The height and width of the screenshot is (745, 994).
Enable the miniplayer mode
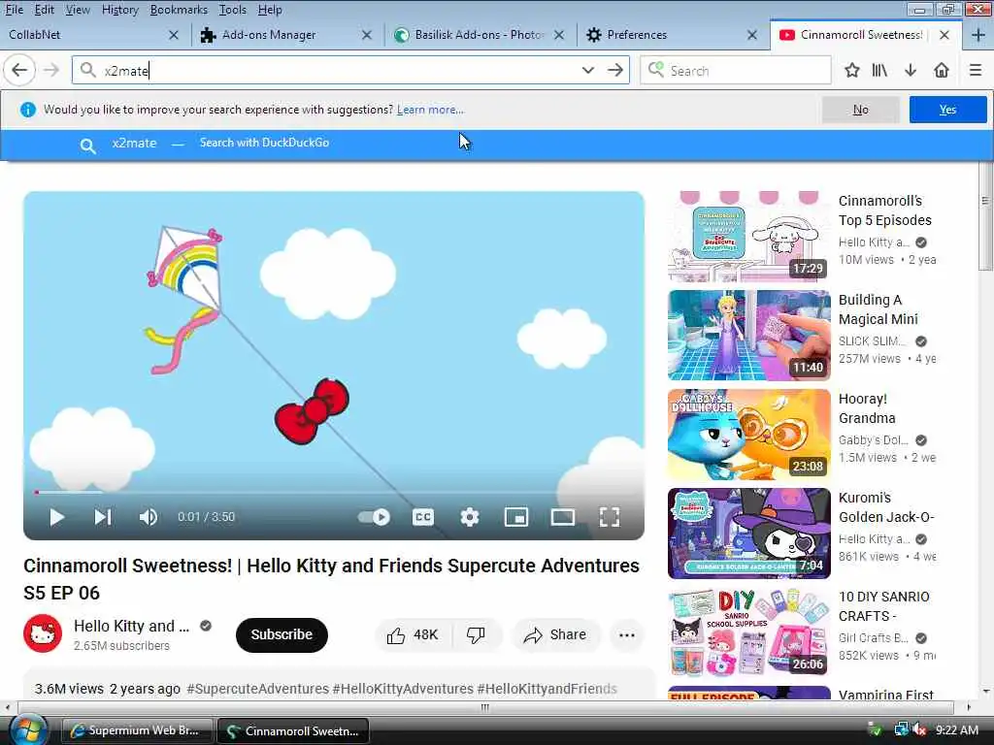point(516,517)
